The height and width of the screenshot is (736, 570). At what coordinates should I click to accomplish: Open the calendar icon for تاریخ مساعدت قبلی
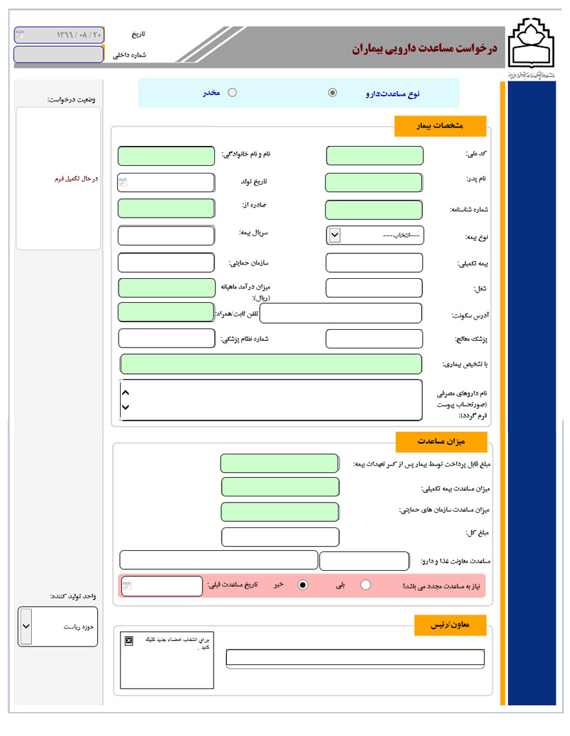[x=127, y=586]
